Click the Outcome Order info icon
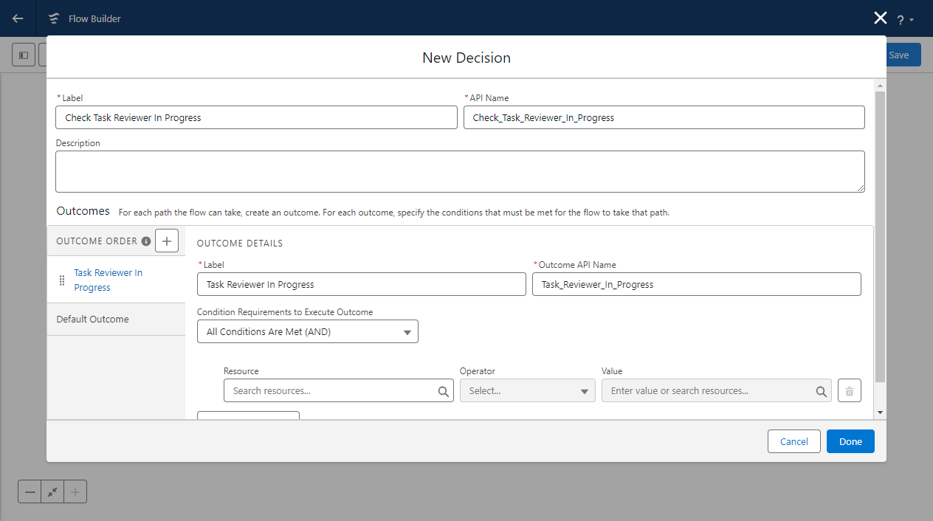Viewport: 933px width, 521px height. tap(145, 241)
